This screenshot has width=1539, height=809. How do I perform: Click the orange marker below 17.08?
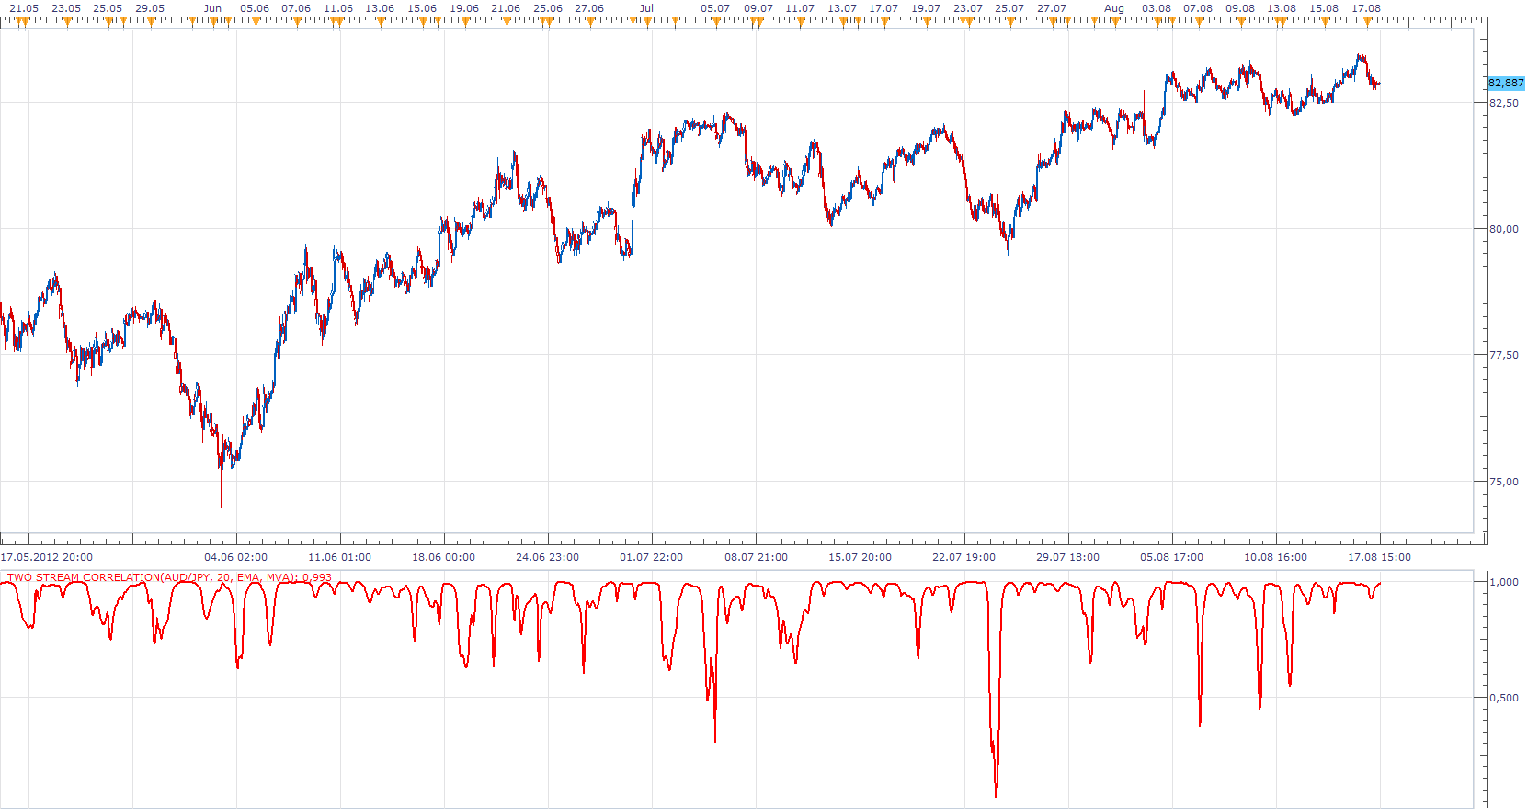(1367, 22)
